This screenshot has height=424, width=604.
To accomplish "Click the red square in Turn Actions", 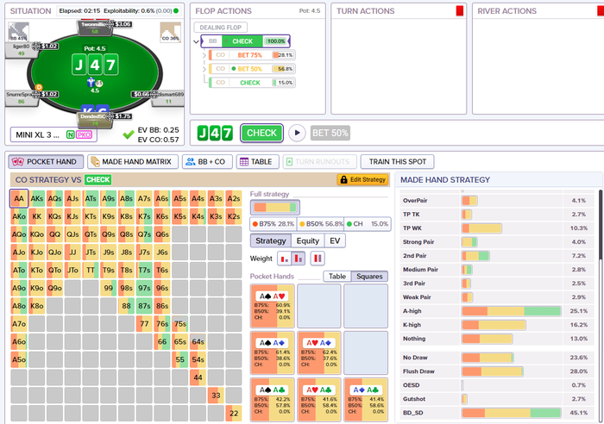I will (460, 11).
